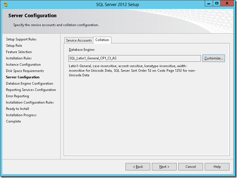Image resolution: width=237 pixels, height=178 pixels.
Task: Click the Installation Progress step
Action: point(21,115)
